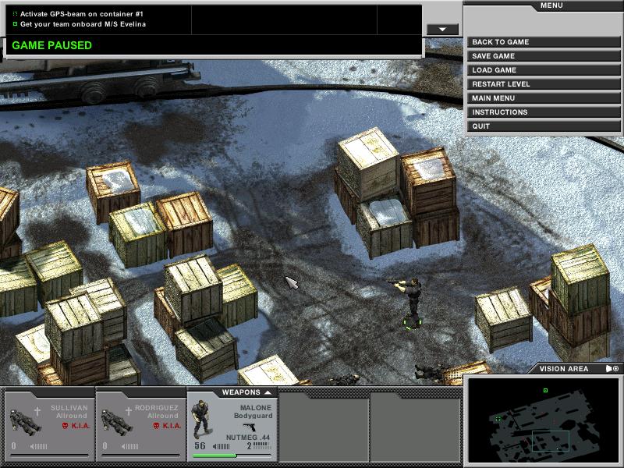This screenshot has height=468, width=624.
Task: Click the red skull icon on Sullivan's card
Action: coord(66,426)
